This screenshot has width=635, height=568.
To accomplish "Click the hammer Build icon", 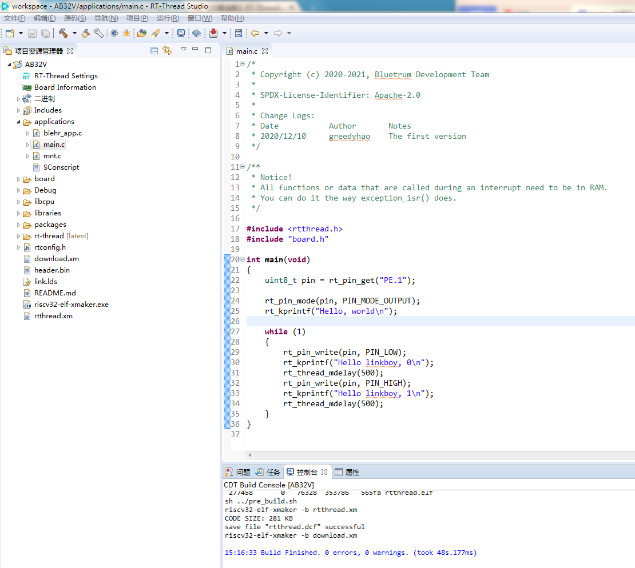I will pos(63,33).
